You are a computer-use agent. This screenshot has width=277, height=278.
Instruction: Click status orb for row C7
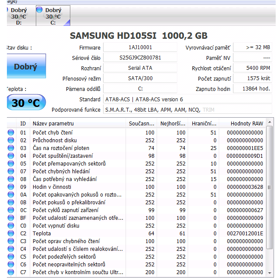click(x=11, y=272)
